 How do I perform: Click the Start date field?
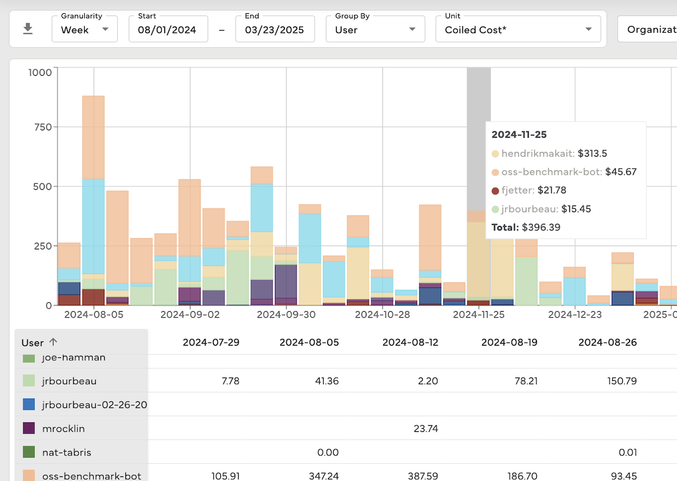(168, 30)
